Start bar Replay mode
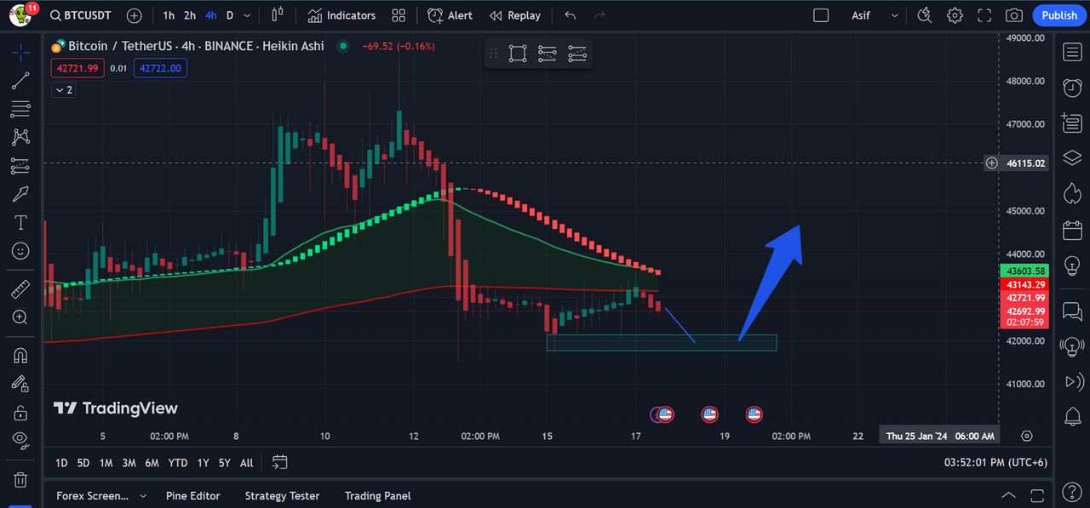This screenshot has width=1090, height=508. click(515, 15)
